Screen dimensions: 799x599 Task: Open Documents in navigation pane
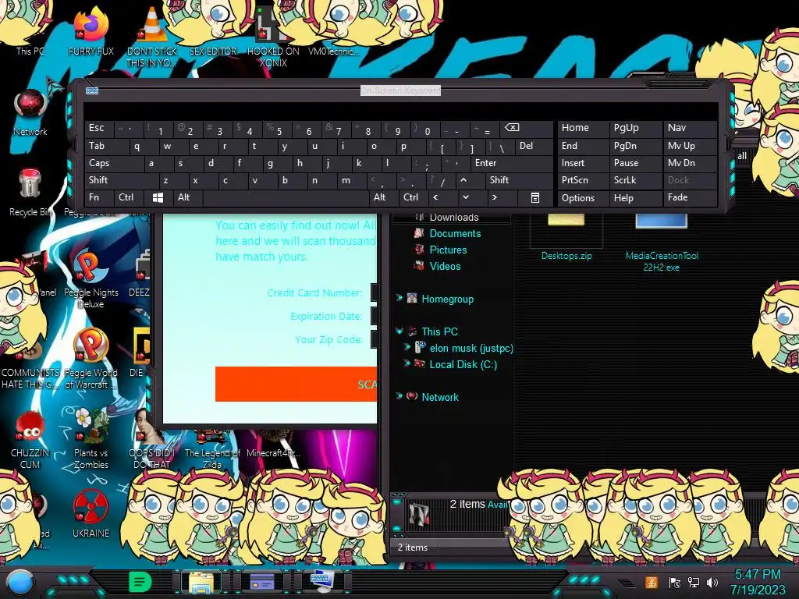455,233
